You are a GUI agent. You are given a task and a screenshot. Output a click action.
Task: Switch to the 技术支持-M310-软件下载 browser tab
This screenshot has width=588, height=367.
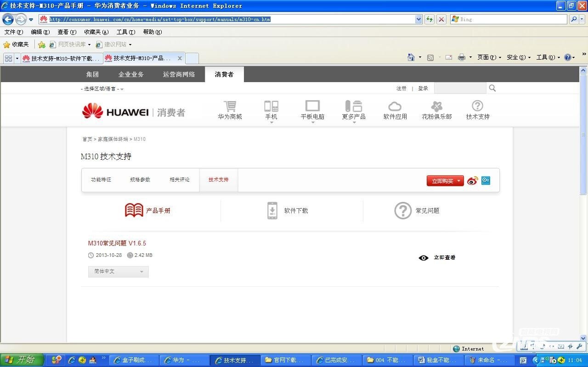click(61, 58)
